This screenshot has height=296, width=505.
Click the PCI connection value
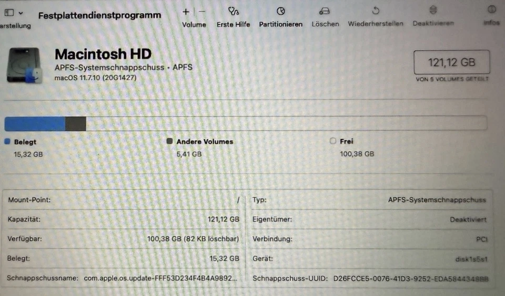tap(482, 239)
